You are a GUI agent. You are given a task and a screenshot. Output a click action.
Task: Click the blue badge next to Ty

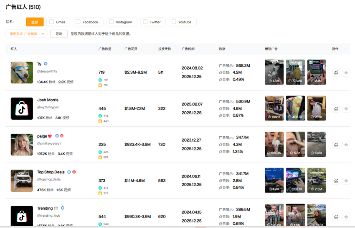point(46,64)
